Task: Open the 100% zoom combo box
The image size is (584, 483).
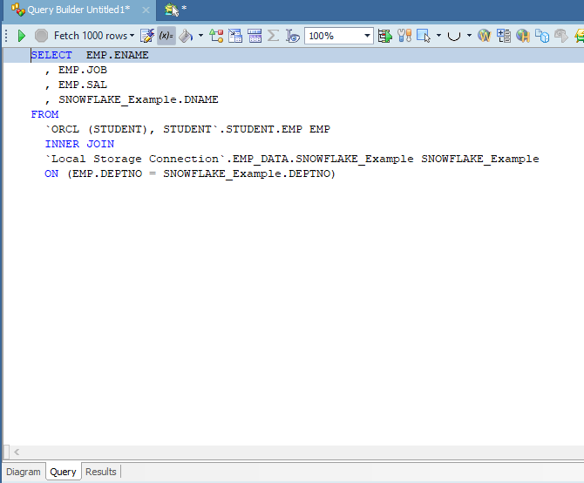Action: (x=339, y=36)
